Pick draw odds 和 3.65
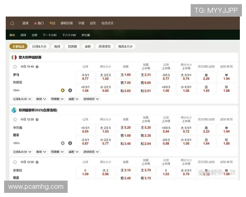246x197 pixels. tap(125, 91)
